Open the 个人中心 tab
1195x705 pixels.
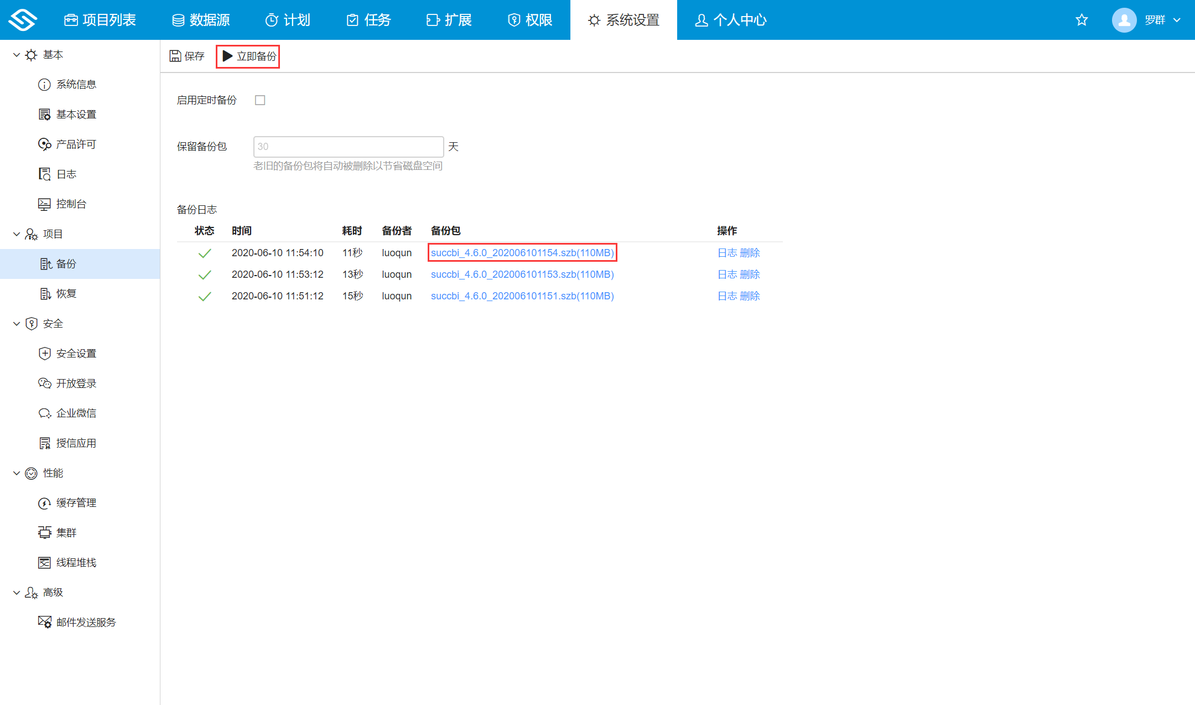pyautogui.click(x=731, y=20)
